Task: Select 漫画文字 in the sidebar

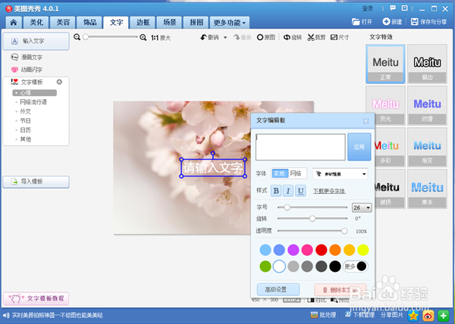Action: [27, 58]
